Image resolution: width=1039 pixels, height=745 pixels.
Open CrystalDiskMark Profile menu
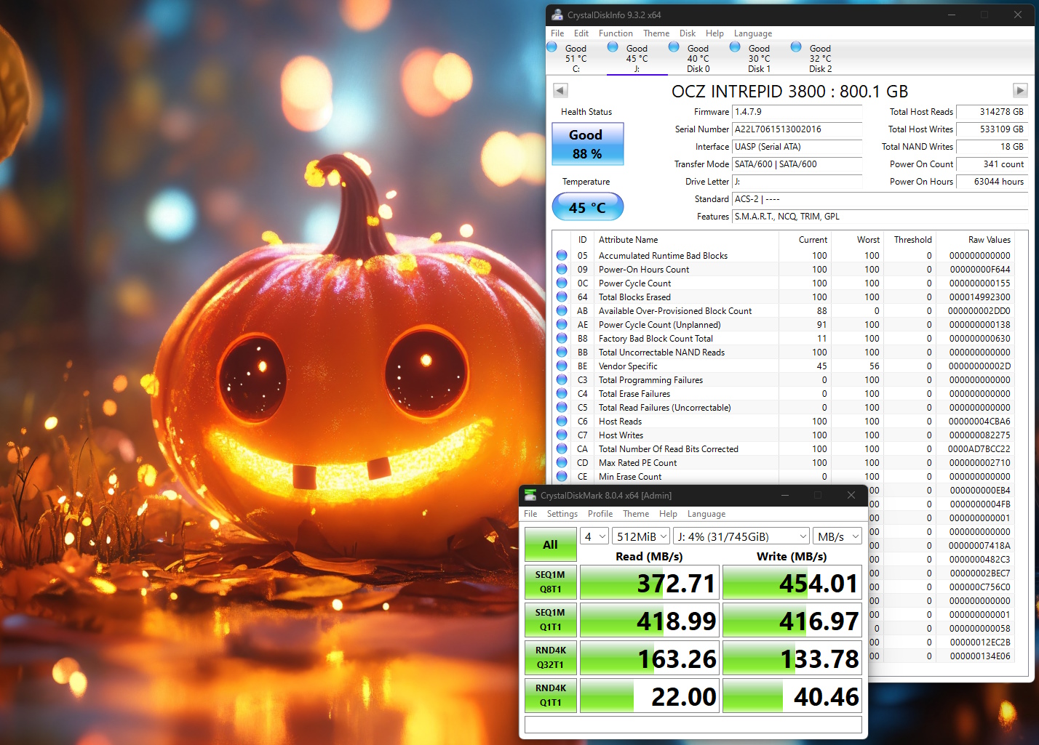coord(600,514)
